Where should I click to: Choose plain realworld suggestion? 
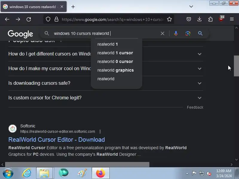pyautogui.click(x=106, y=79)
